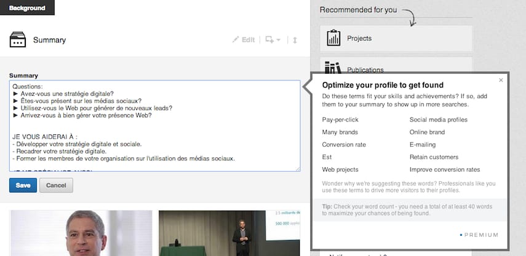The width and height of the screenshot is (526, 256).
Task: Click the Edit pencil icon
Action: pyautogui.click(x=236, y=39)
